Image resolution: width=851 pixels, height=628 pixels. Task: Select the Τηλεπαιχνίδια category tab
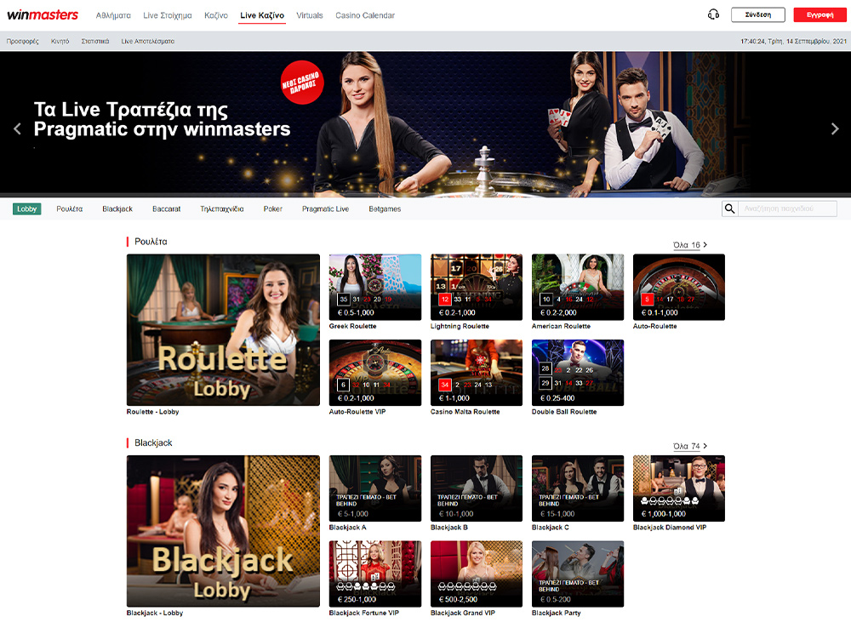(221, 209)
